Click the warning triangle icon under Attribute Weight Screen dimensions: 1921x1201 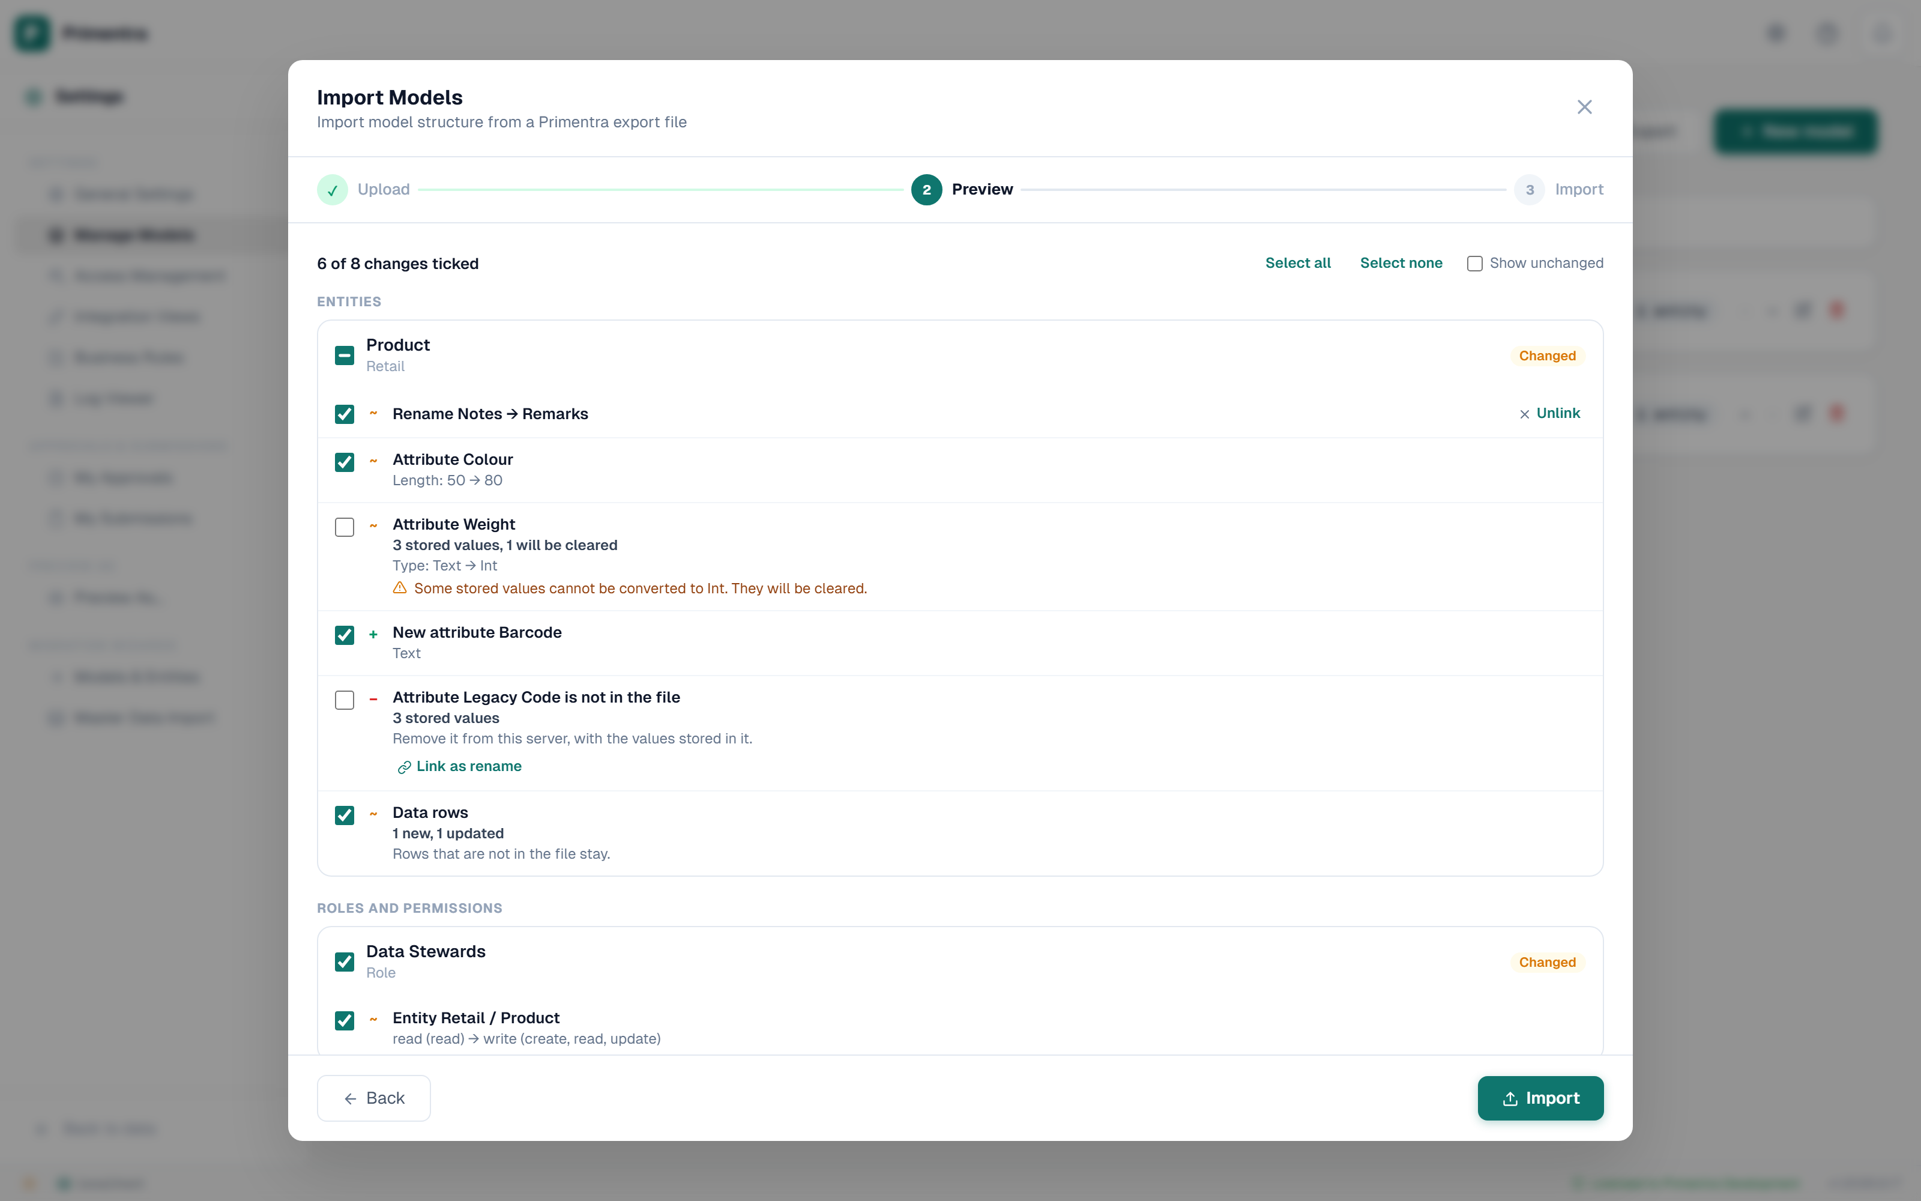[400, 588]
